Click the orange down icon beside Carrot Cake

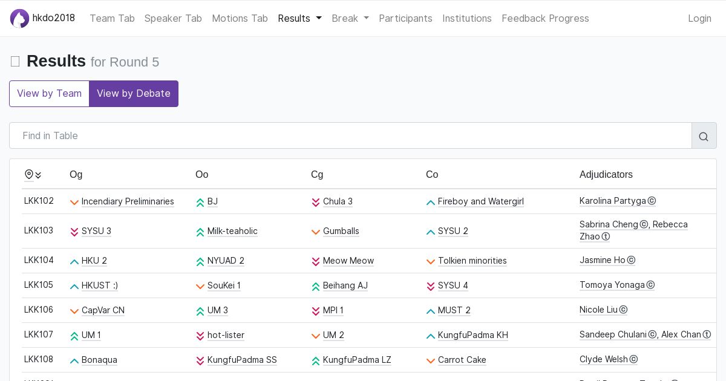[x=431, y=360]
